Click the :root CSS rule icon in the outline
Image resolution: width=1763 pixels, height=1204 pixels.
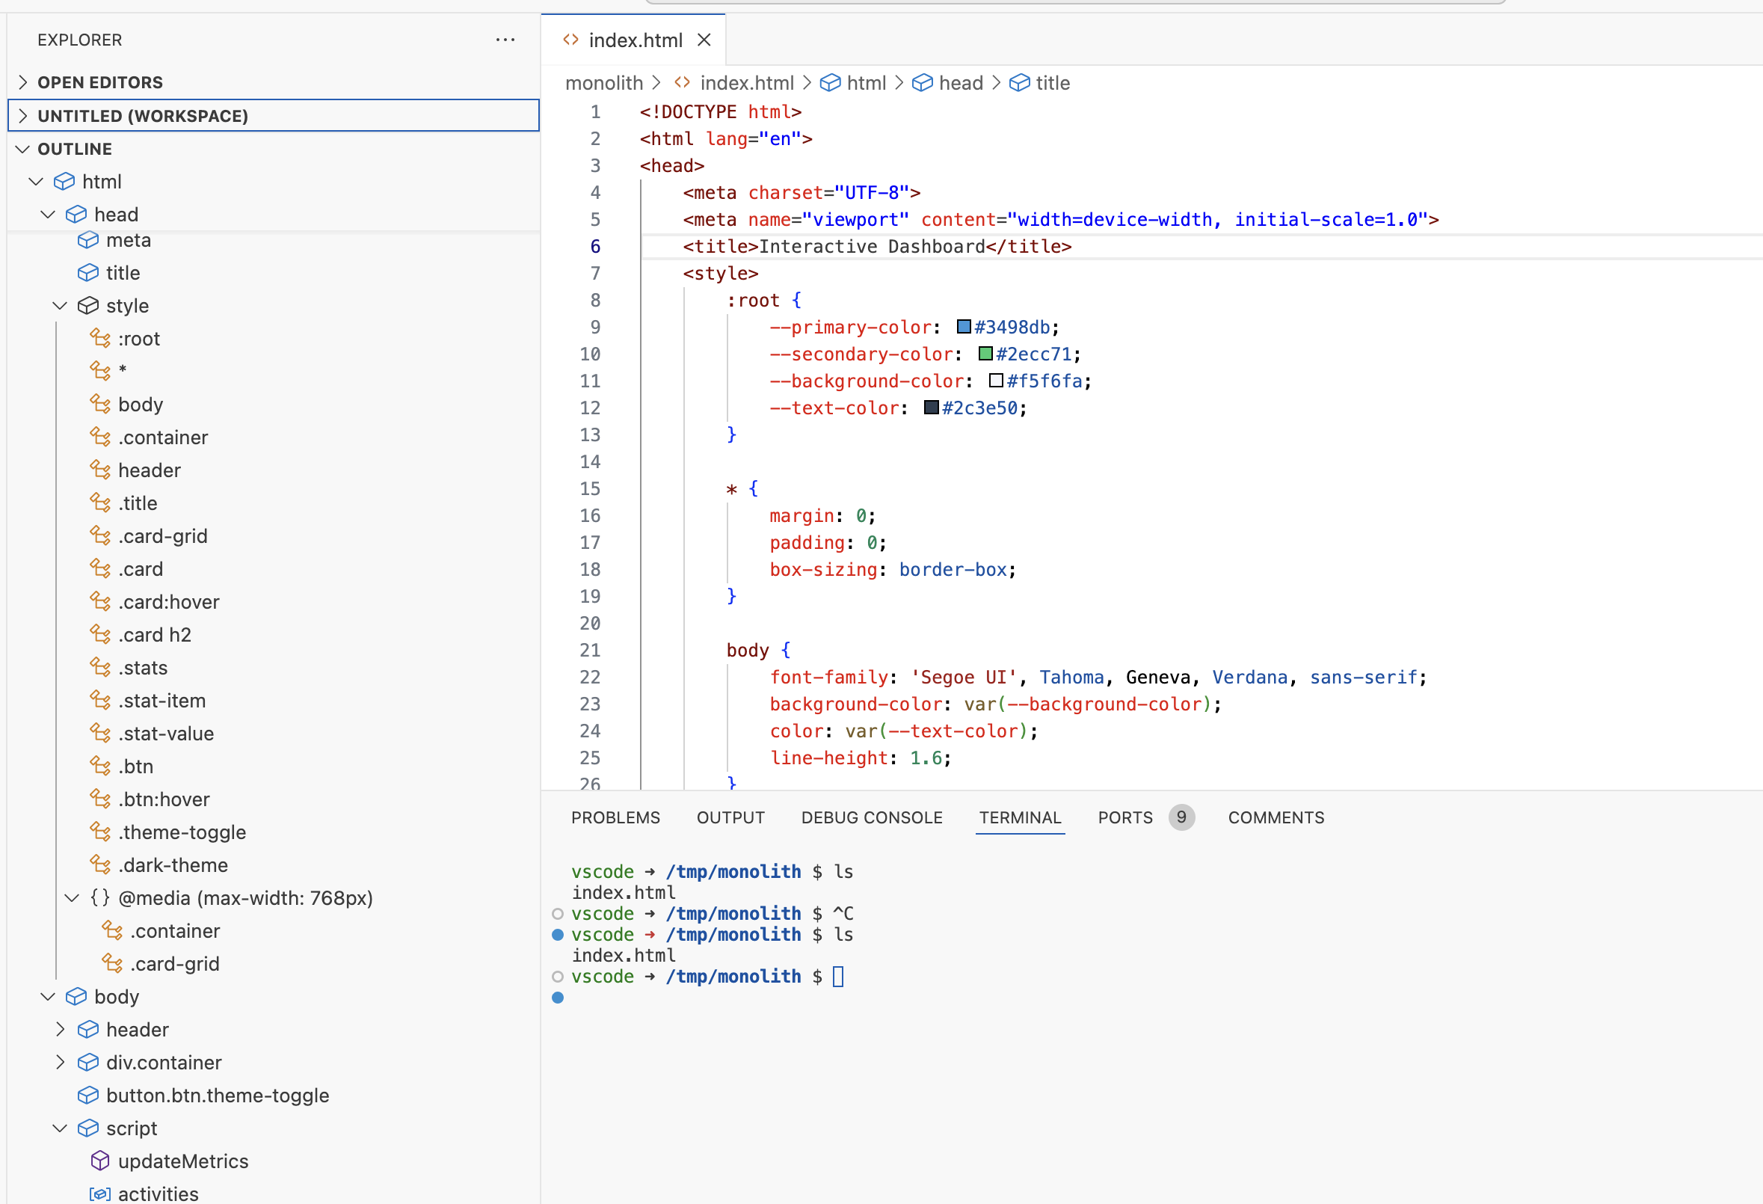pos(100,338)
